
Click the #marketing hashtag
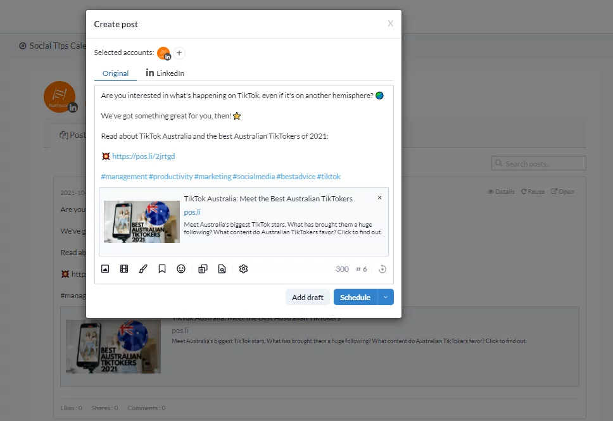213,177
